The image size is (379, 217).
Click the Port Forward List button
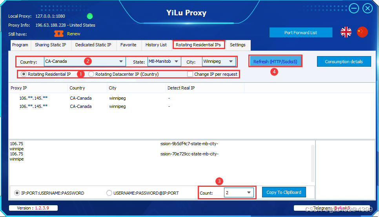click(x=301, y=33)
